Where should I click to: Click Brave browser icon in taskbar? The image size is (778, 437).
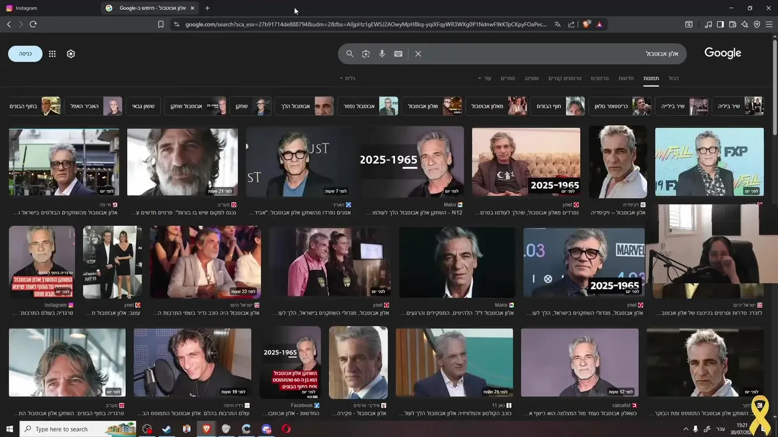206,429
